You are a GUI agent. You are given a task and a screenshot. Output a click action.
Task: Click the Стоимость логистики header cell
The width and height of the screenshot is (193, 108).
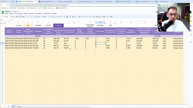(x=69, y=31)
